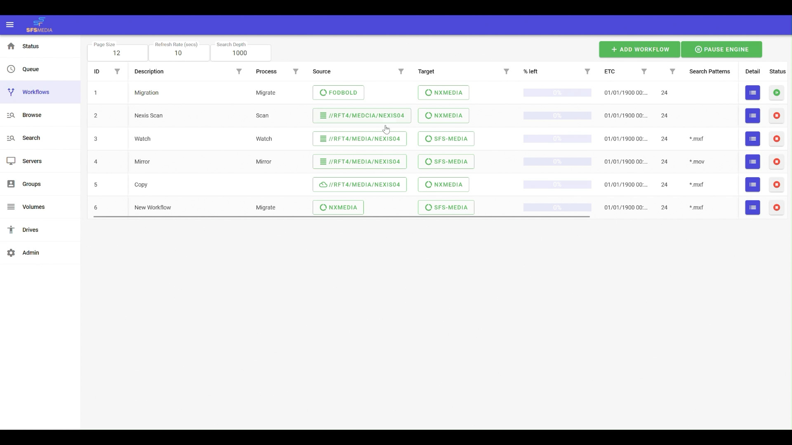This screenshot has width=792, height=445.
Task: Open the detail list for Watch workflow
Action: 752,139
